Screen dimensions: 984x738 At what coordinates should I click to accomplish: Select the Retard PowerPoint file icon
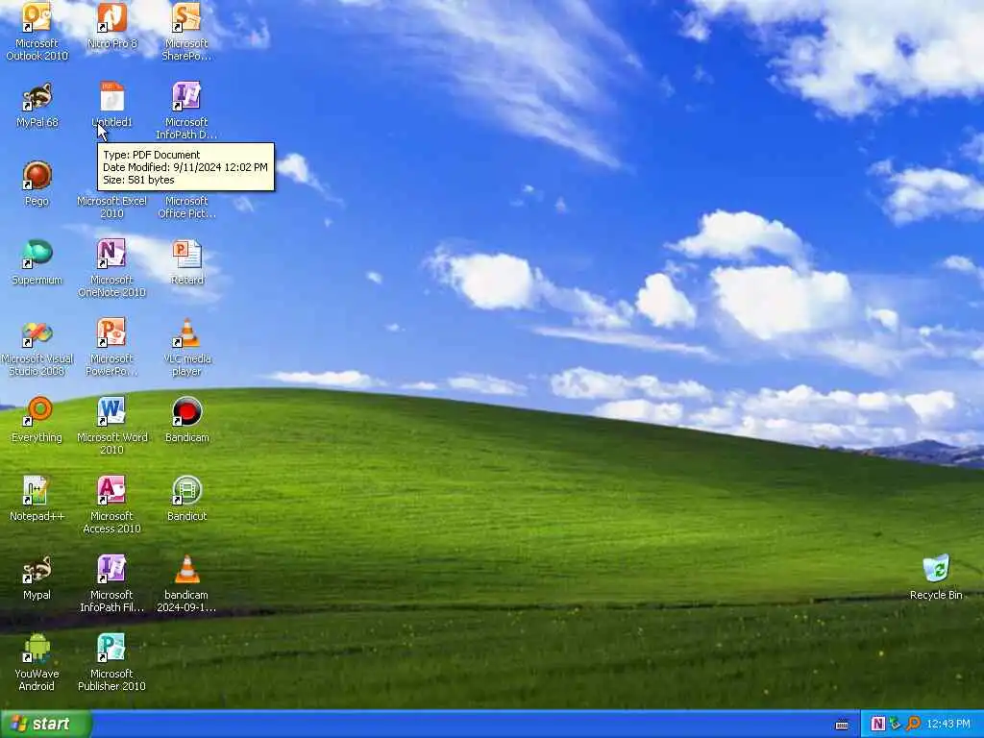pyautogui.click(x=187, y=254)
